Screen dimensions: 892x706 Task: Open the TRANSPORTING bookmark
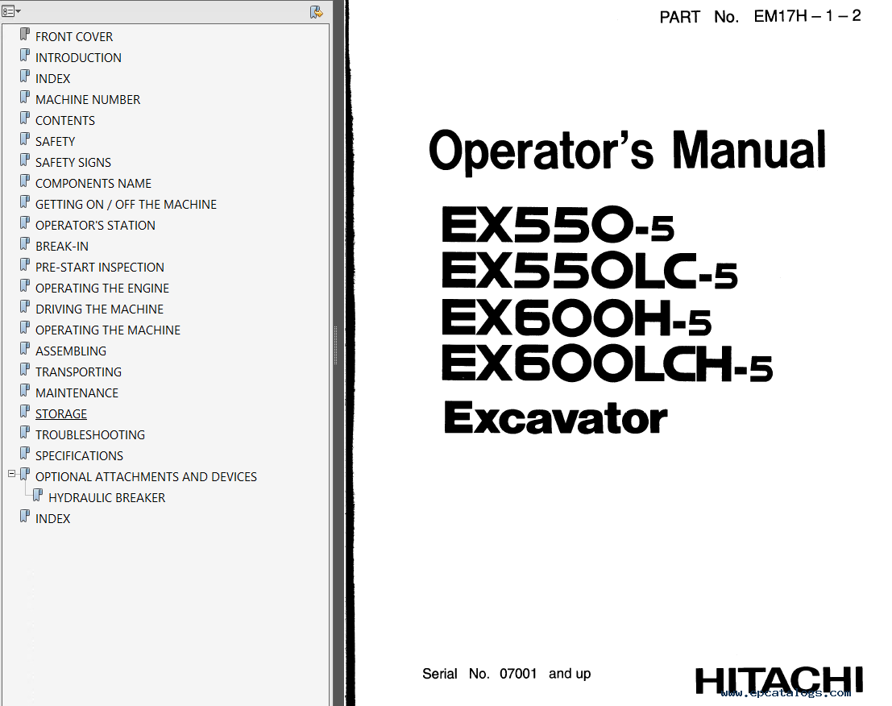(78, 372)
